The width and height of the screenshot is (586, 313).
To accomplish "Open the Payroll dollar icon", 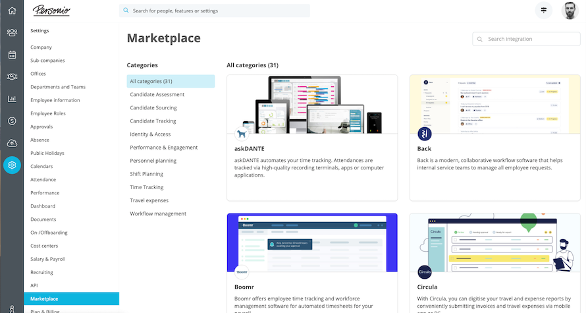I will pos(12,121).
